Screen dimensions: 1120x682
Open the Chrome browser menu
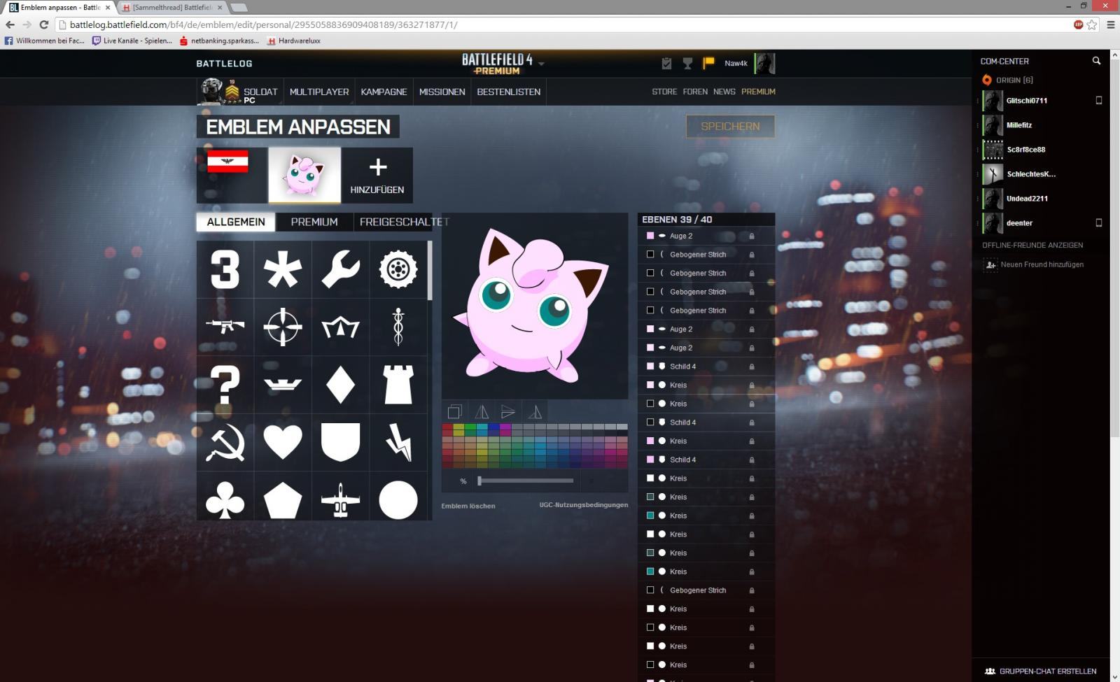point(1110,24)
